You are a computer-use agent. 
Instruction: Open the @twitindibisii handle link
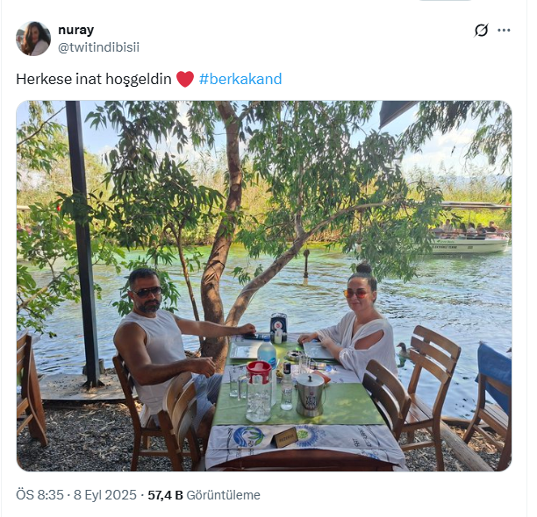[98, 47]
